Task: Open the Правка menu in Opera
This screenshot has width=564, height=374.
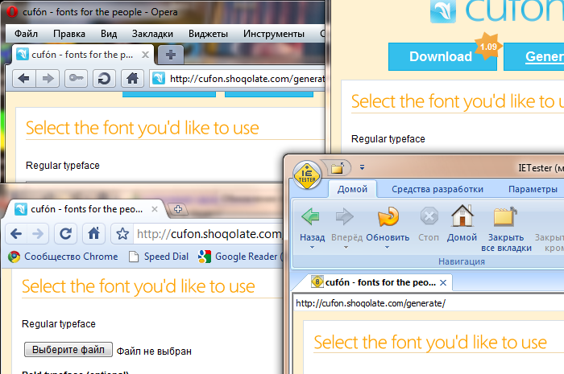Action: [x=69, y=34]
